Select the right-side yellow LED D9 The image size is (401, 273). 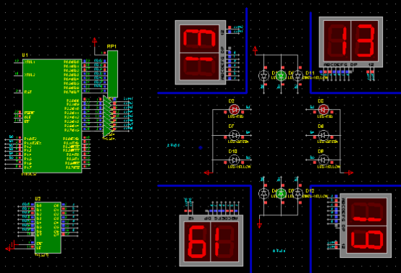pyautogui.click(x=324, y=160)
